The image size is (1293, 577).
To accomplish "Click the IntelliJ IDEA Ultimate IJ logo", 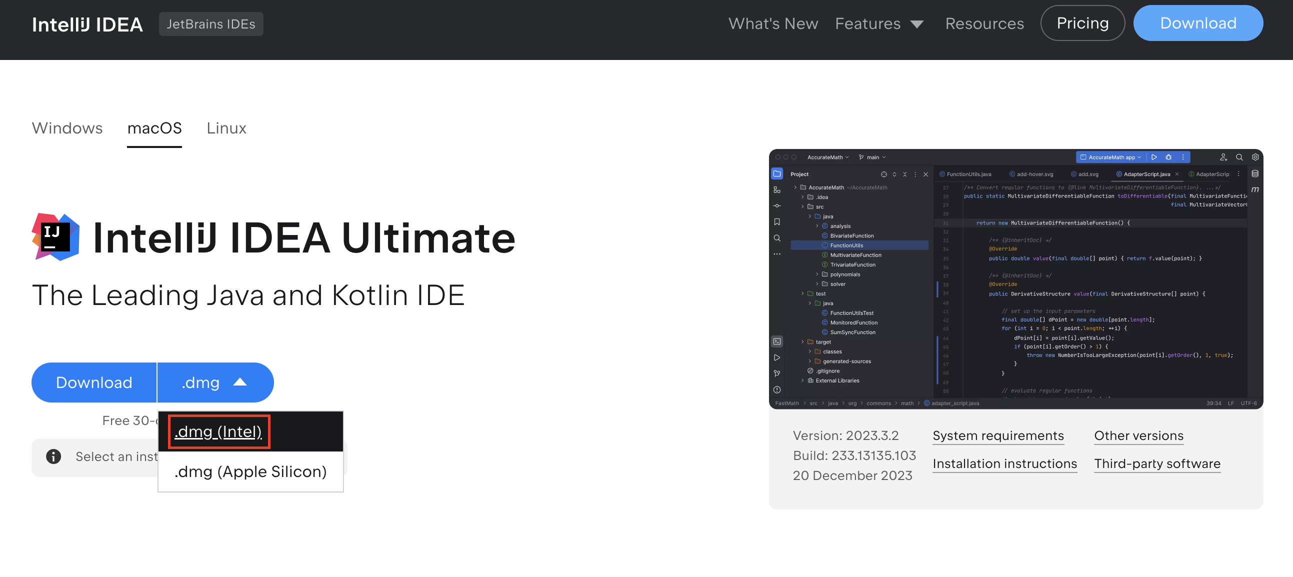I will pyautogui.click(x=55, y=237).
